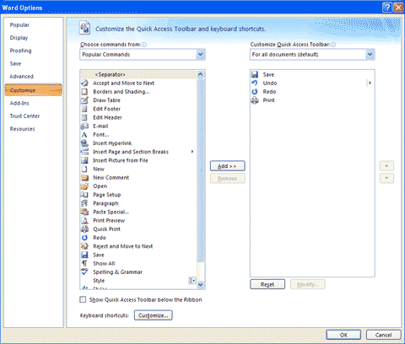405x344 pixels.
Task: Select the Customize category
Action: tap(34, 90)
